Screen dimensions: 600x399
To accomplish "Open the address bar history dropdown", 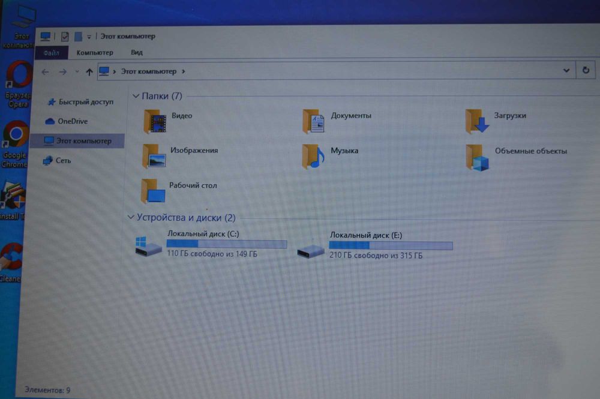I will click(x=566, y=70).
